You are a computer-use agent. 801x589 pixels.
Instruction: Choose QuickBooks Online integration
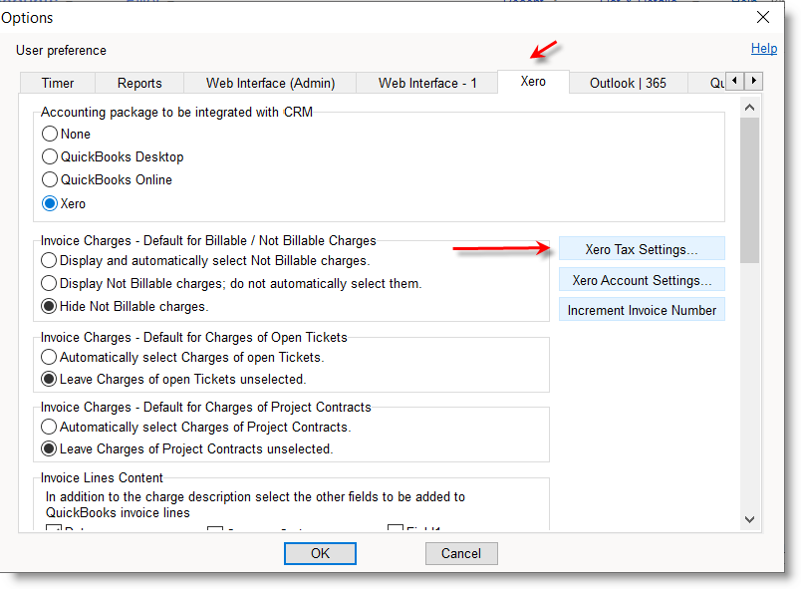(x=50, y=180)
